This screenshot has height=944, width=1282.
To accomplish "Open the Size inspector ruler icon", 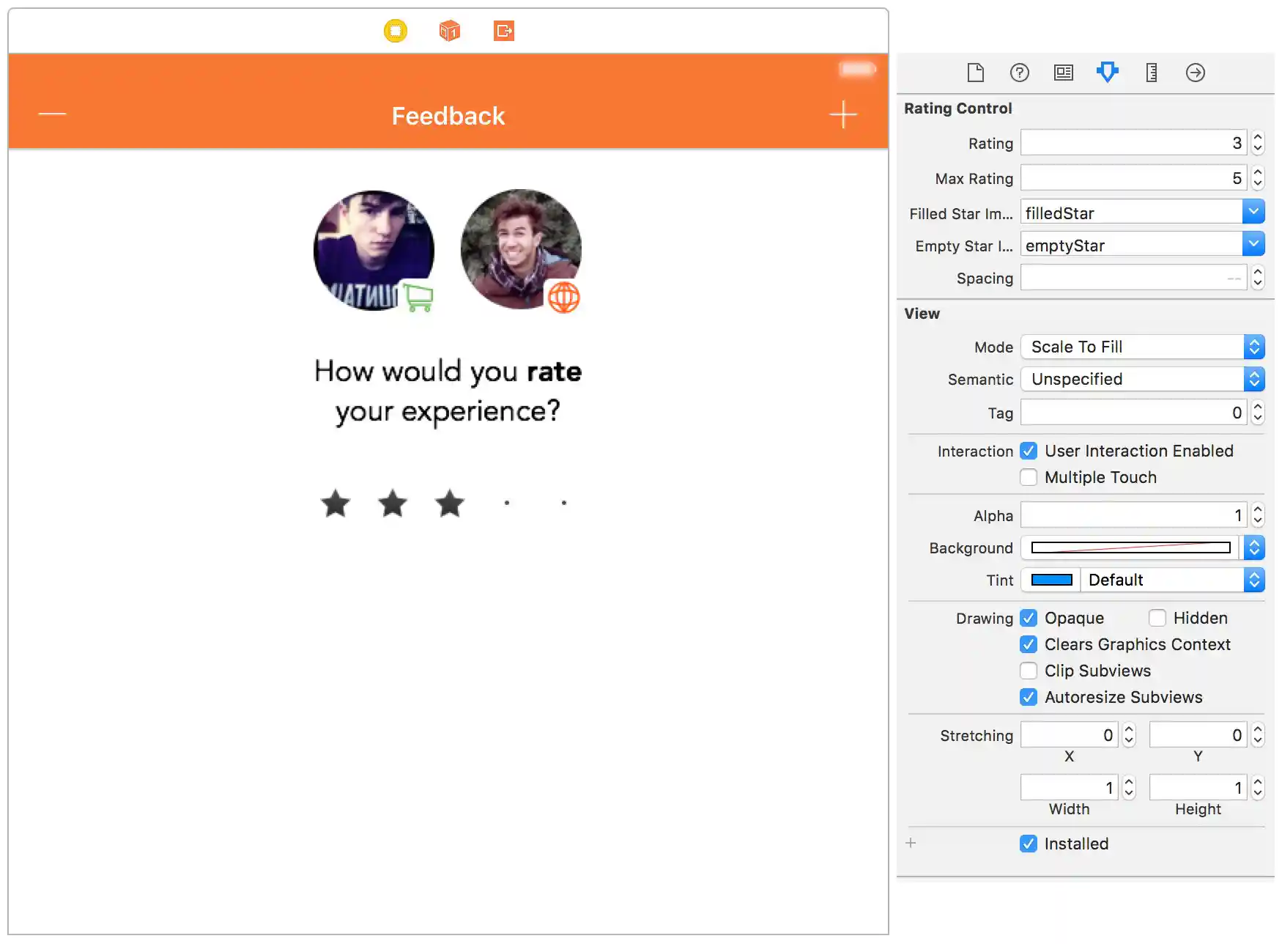I will click(x=1151, y=73).
